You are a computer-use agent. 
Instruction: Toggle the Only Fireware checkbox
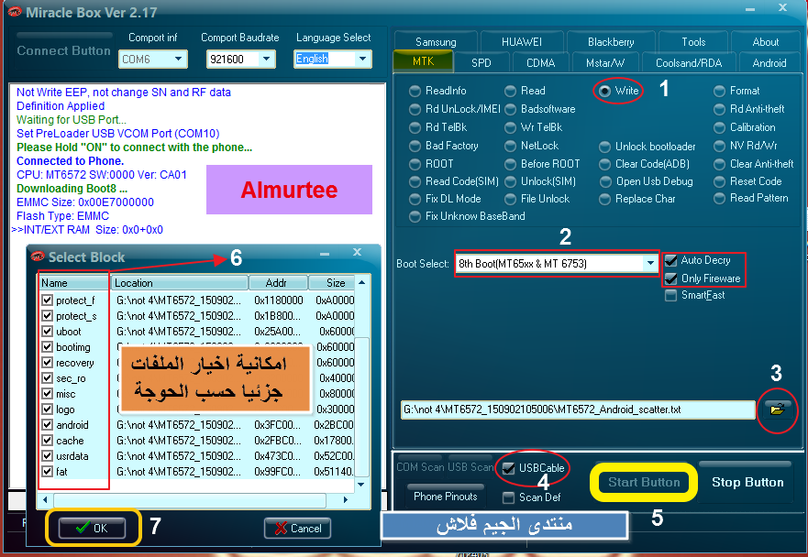tap(671, 278)
